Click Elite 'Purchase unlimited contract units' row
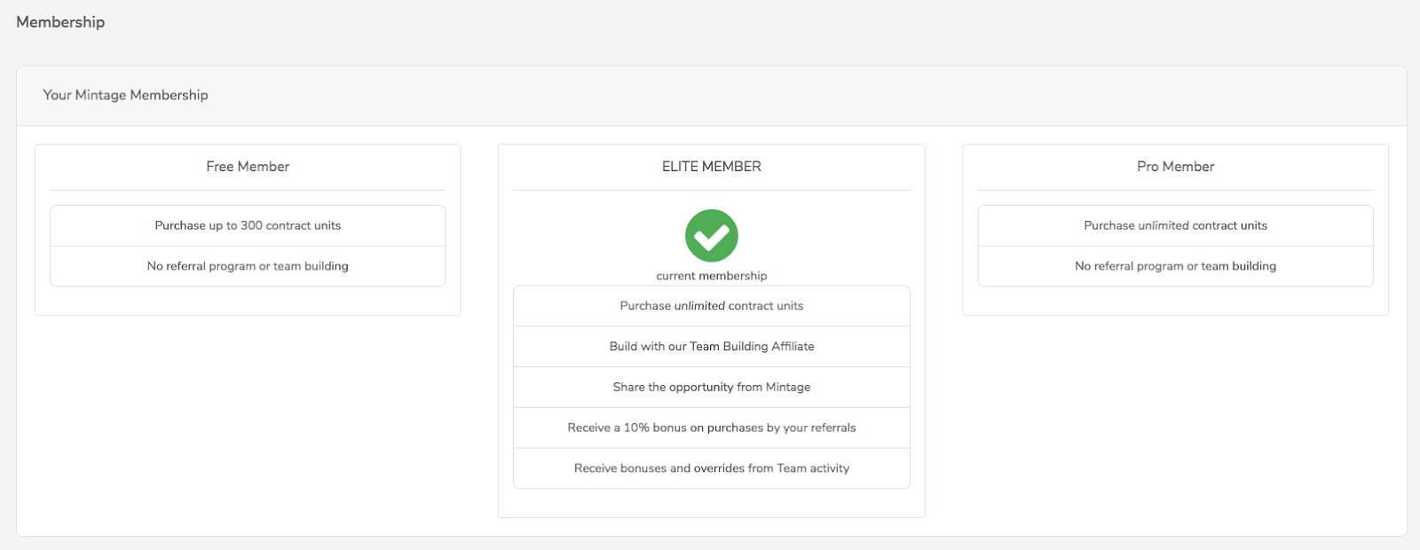 tap(712, 306)
